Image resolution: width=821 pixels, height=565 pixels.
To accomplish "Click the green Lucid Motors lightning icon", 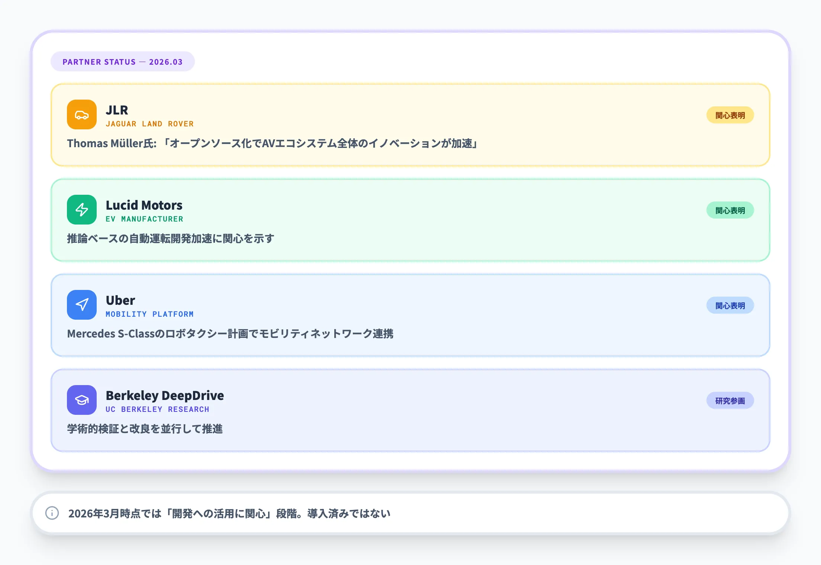I will point(82,210).
